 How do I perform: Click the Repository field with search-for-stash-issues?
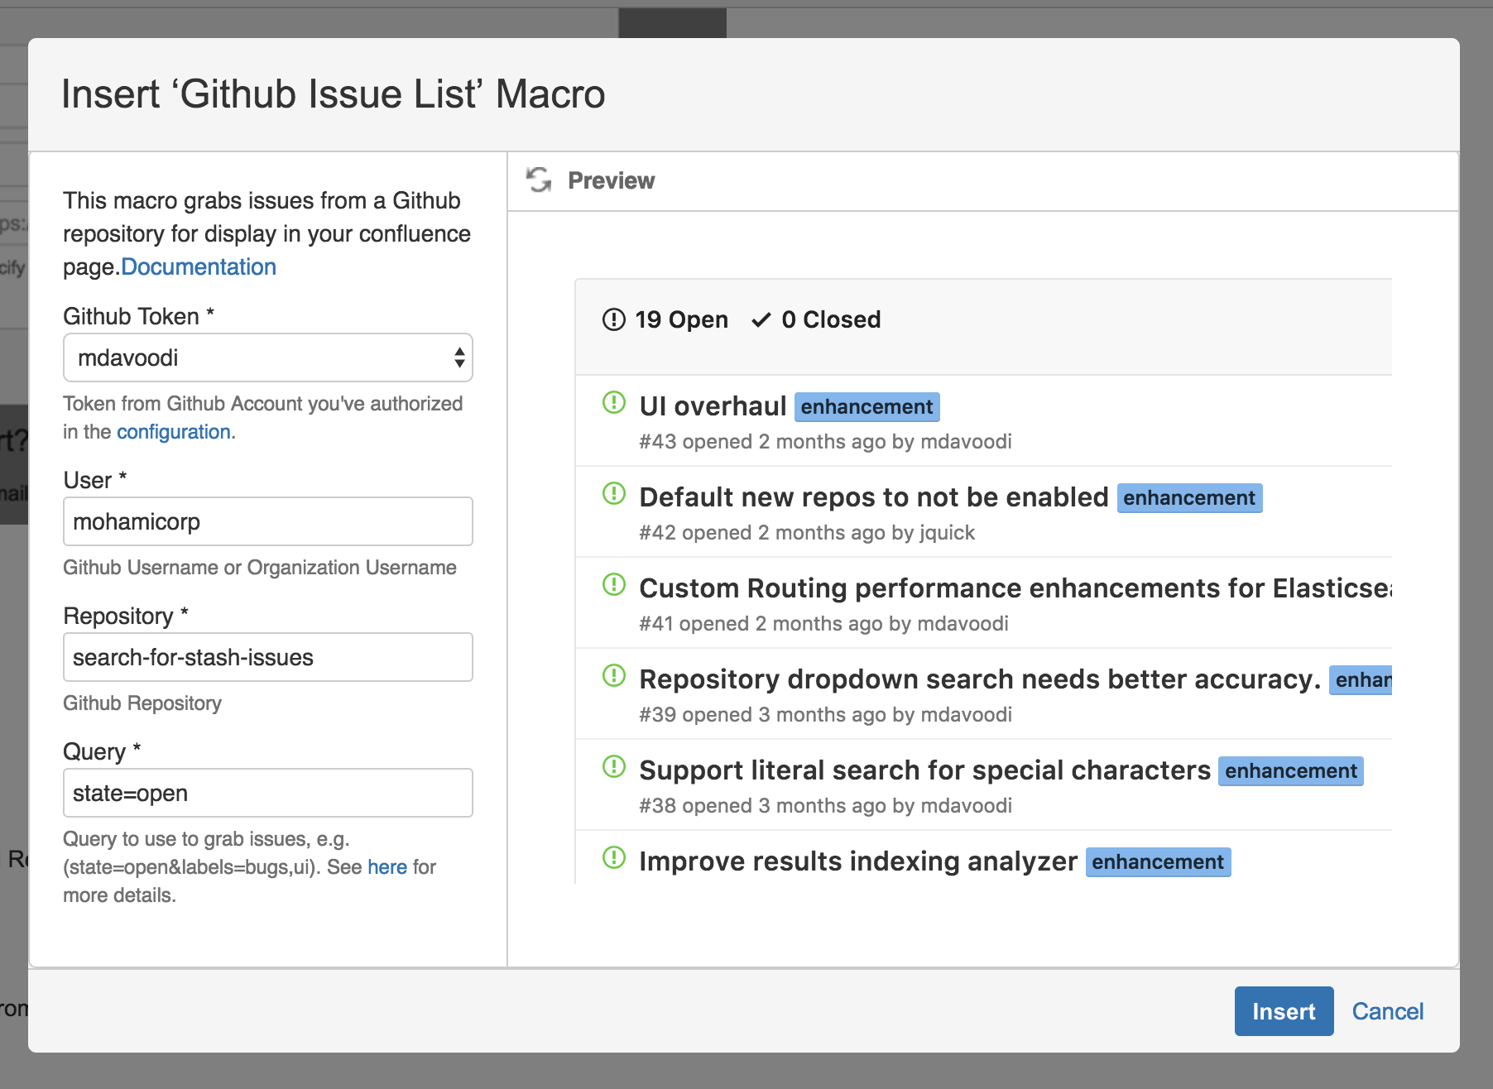pos(268,657)
